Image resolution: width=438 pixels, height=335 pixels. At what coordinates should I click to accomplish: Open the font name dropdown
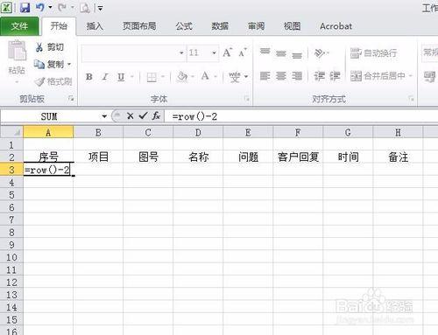[181, 53]
